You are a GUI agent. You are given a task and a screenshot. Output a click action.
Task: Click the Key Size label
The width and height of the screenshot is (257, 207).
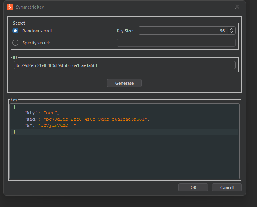pyautogui.click(x=125, y=31)
